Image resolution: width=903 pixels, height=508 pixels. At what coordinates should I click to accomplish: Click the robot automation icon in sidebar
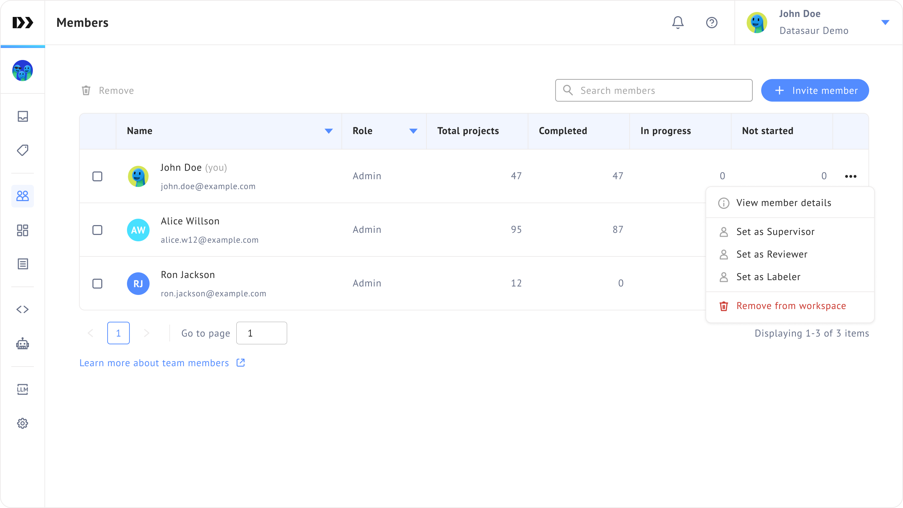23,344
